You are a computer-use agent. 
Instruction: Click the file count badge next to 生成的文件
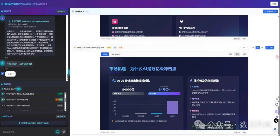[87, 11]
